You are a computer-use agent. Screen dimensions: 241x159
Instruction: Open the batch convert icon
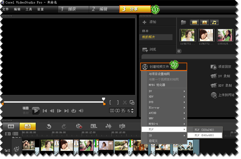[94, 126]
